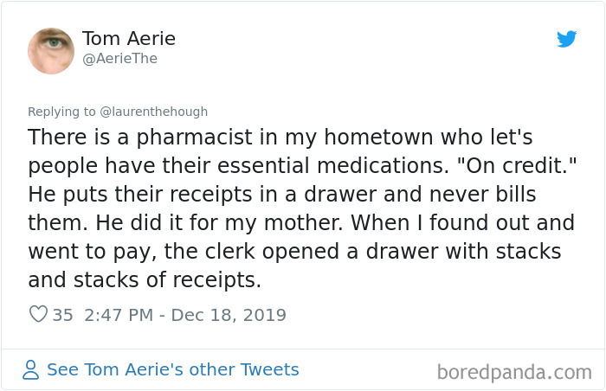The image size is (606, 391).
Task: Click the "Replying to" label text
Action: pos(61,112)
